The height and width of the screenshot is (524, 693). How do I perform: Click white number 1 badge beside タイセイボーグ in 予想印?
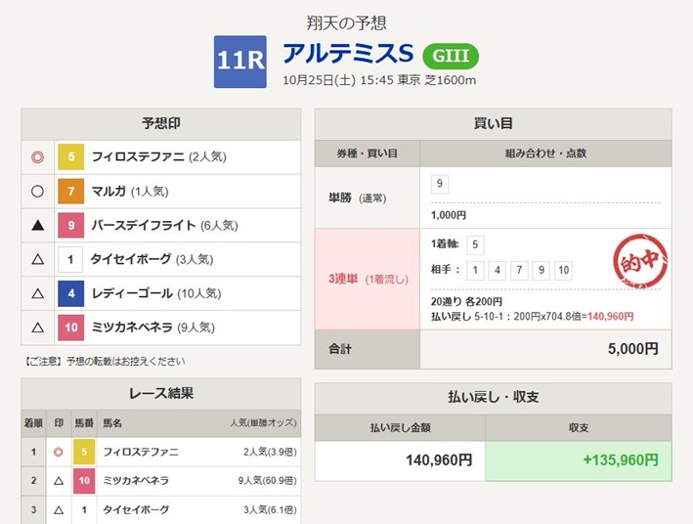pyautogui.click(x=71, y=259)
